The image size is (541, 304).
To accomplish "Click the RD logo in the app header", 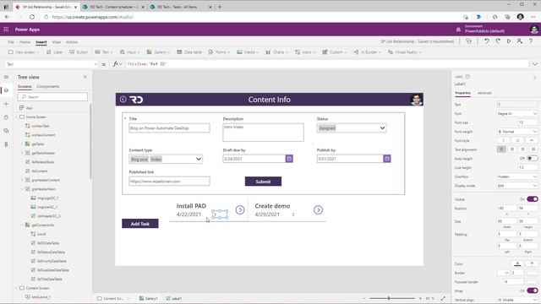I will pyautogui.click(x=136, y=100).
